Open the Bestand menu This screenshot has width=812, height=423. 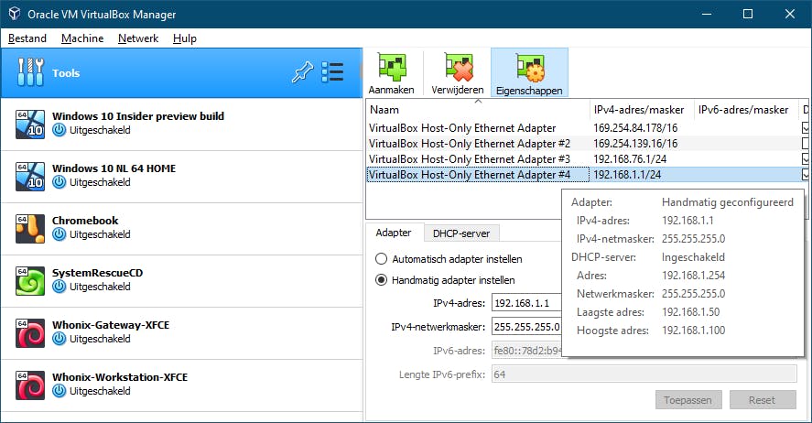[27, 38]
